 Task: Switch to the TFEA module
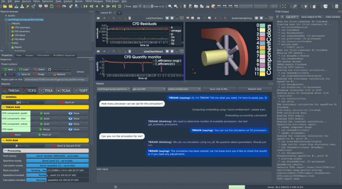click(x=46, y=90)
